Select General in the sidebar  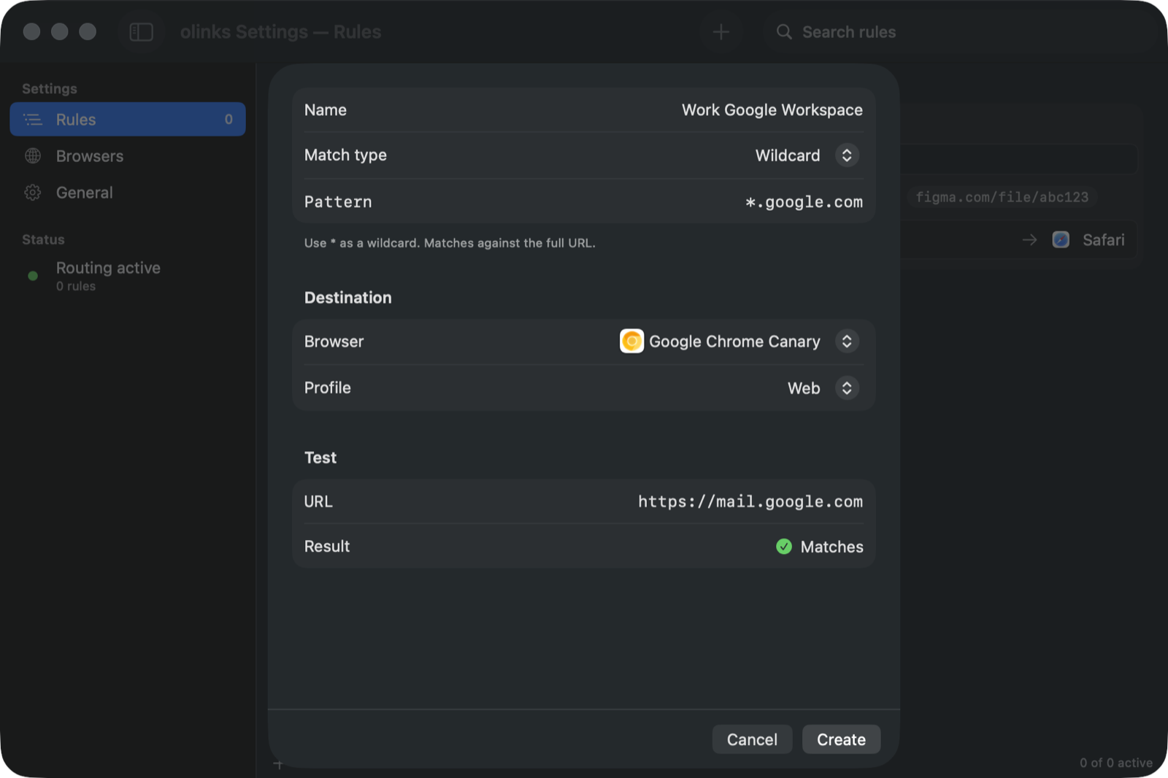point(128,193)
